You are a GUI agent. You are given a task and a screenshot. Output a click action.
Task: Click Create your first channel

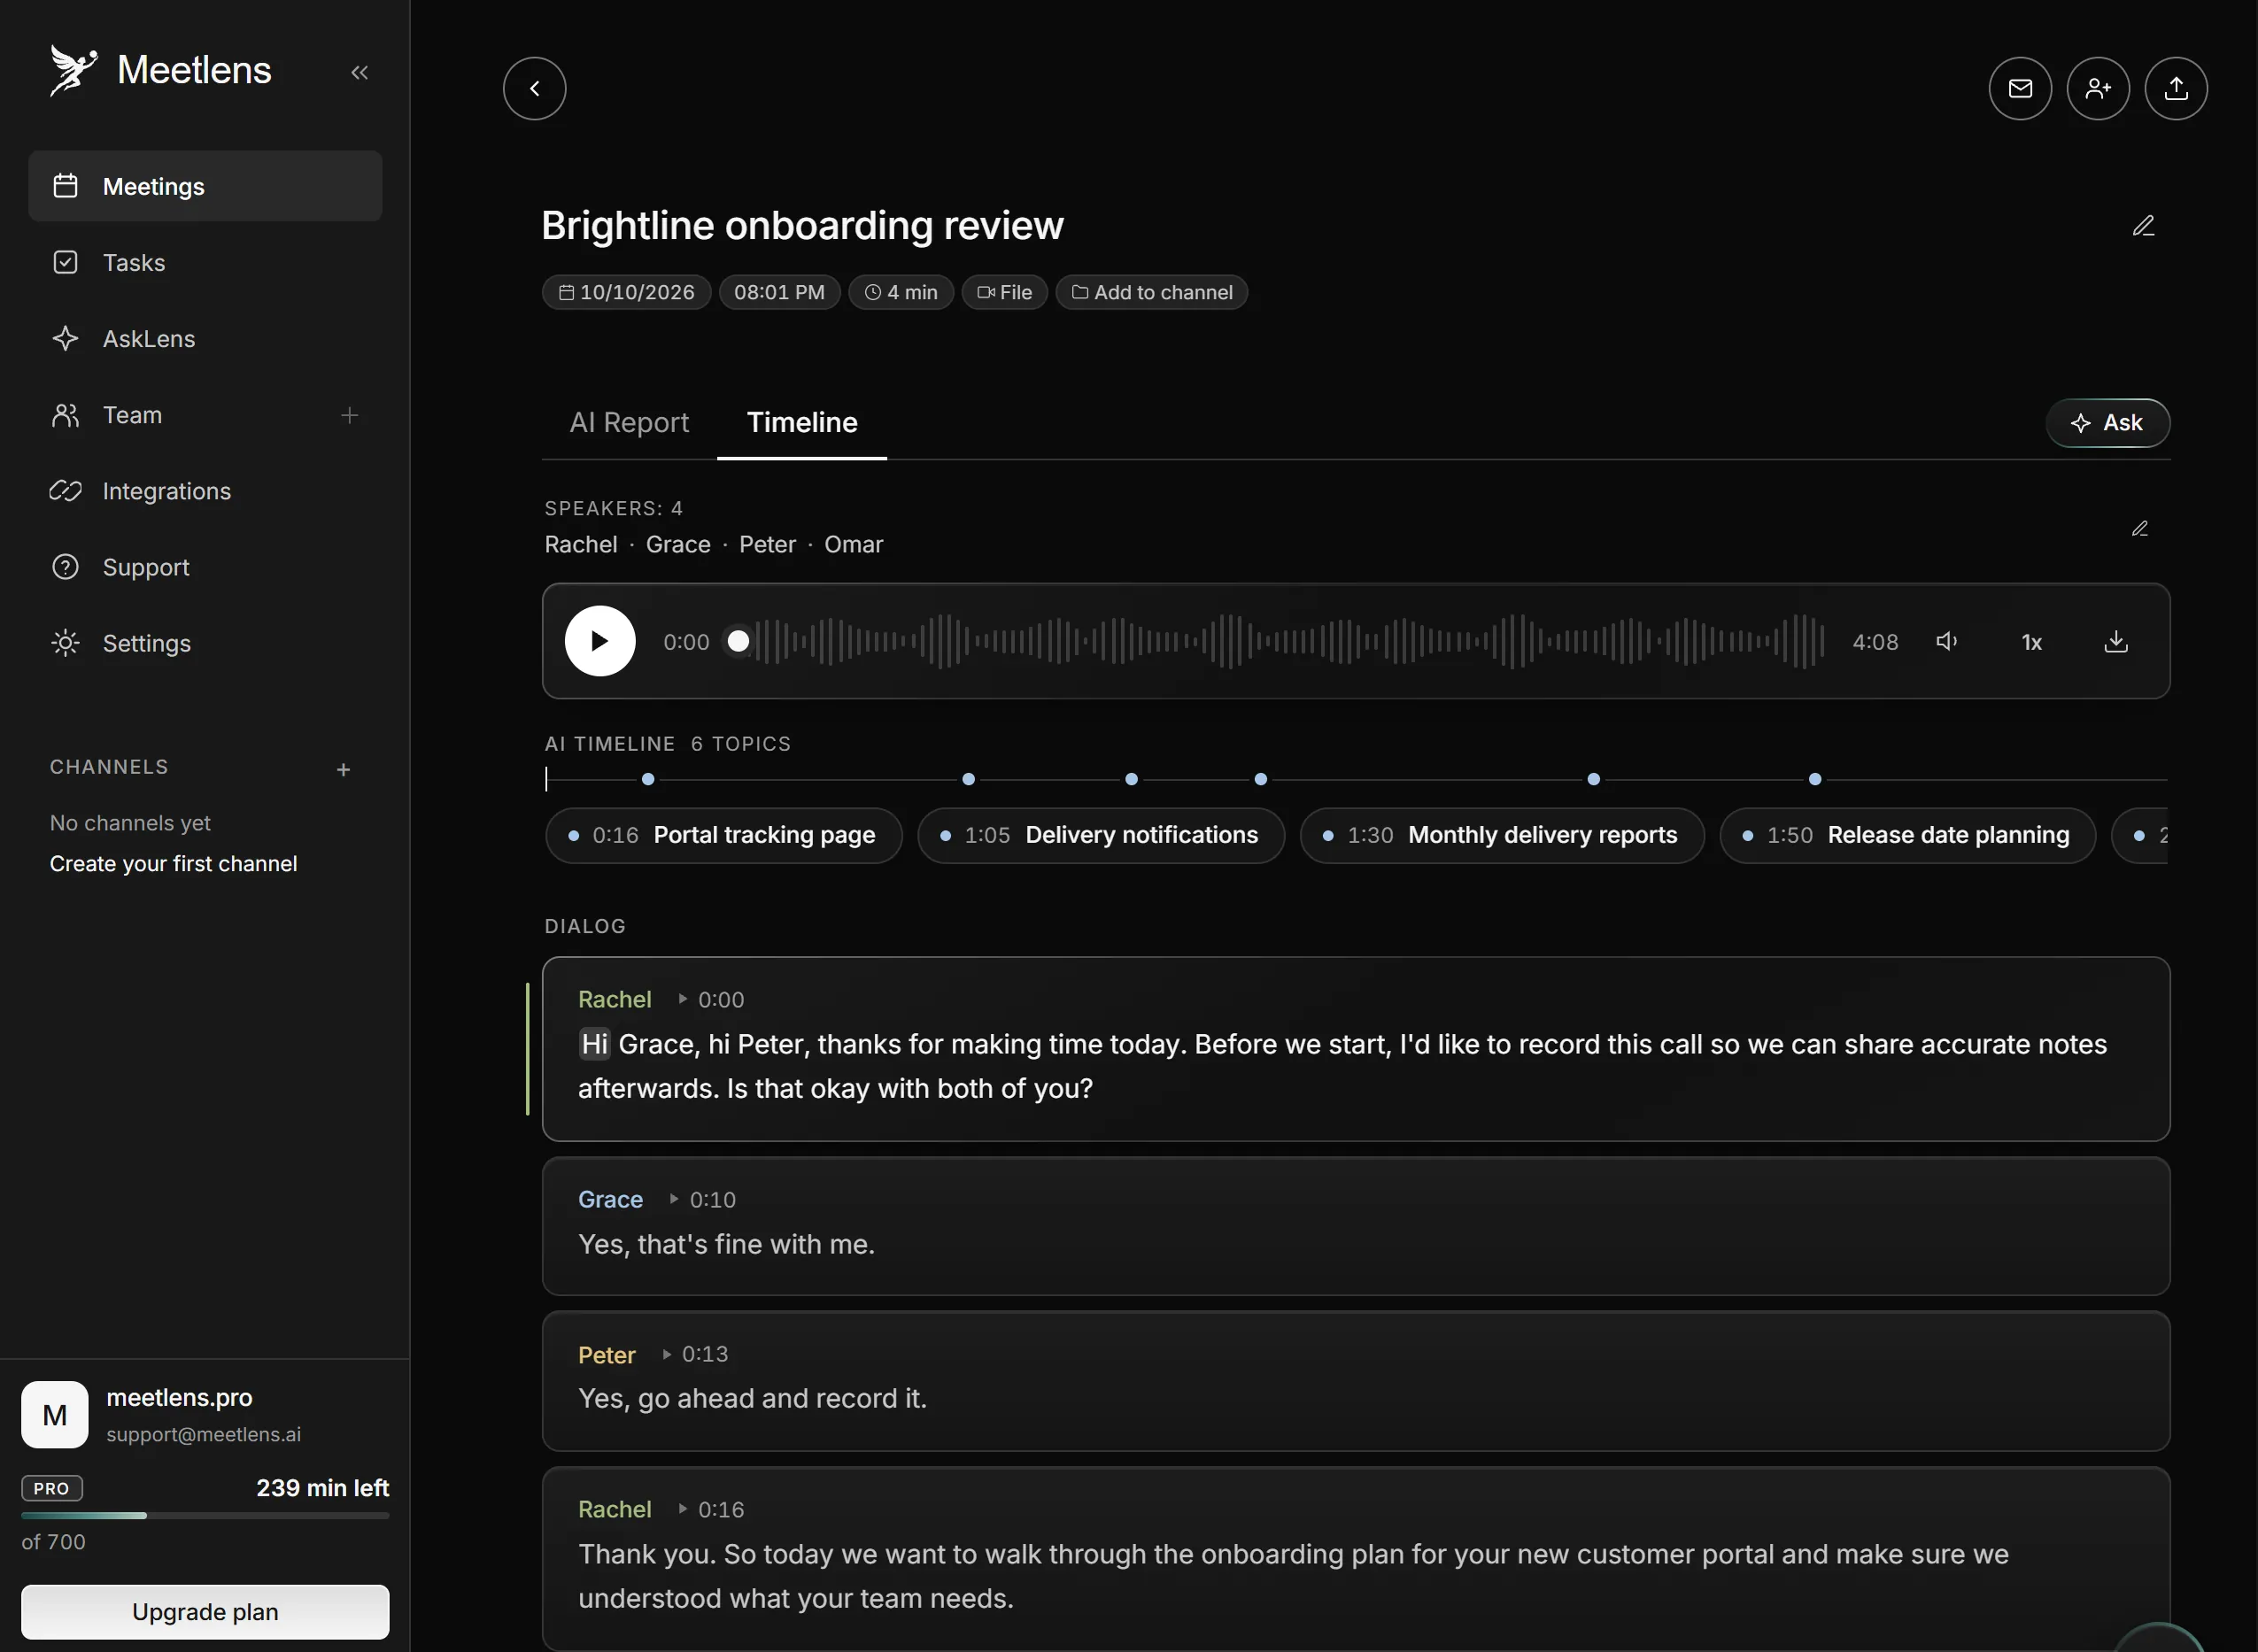pyautogui.click(x=173, y=863)
